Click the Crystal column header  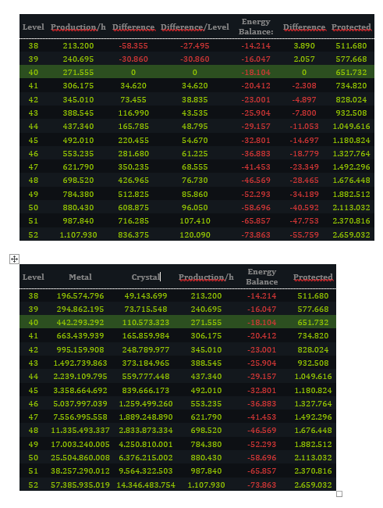(x=146, y=277)
